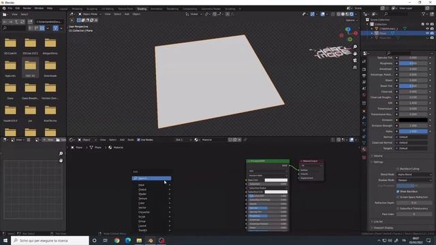Open Shadow Mode dropdown showing Opaque
Screen dimensions: 436x245
[x=414, y=180]
